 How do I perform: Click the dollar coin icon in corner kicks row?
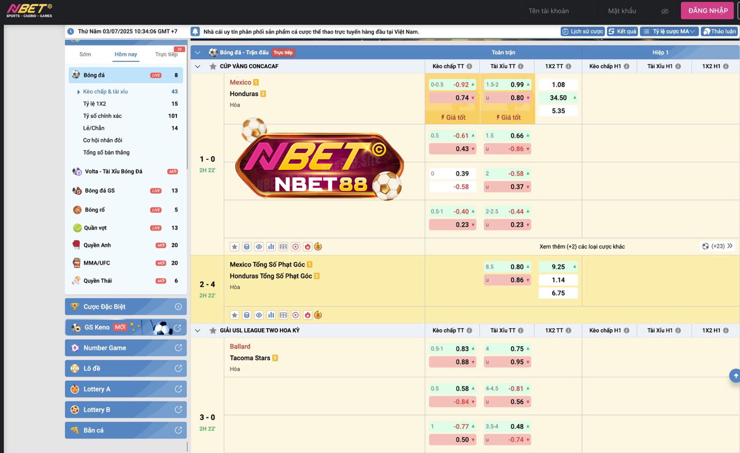tap(318, 315)
